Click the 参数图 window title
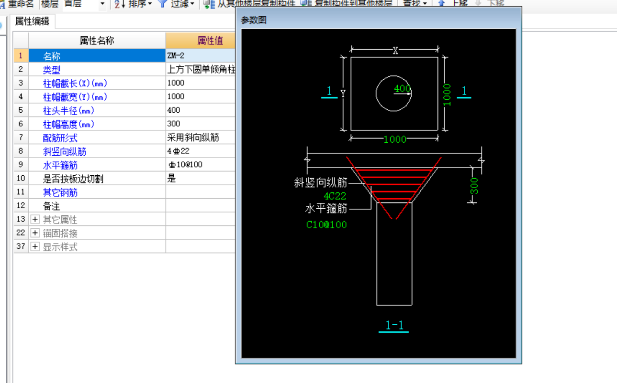Image resolution: width=617 pixels, height=383 pixels. coord(254,20)
